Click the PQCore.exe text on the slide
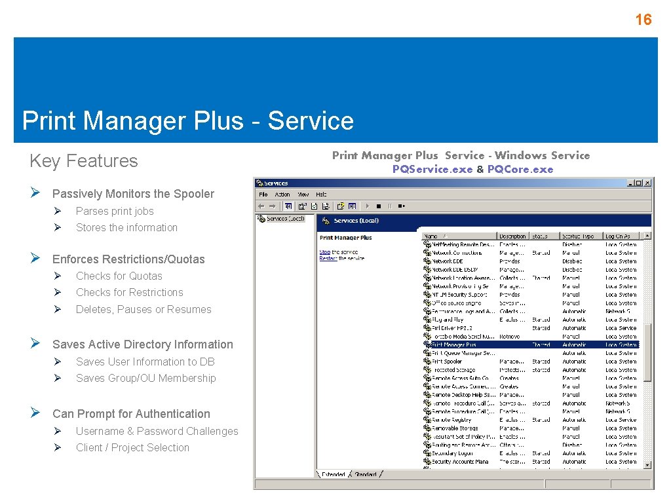The width and height of the screenshot is (671, 503). point(520,170)
